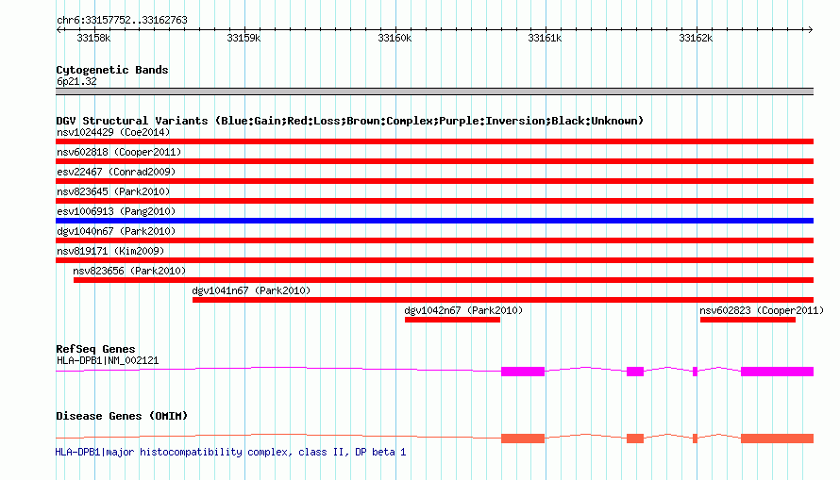Click the esv22467 (Conrad2009) red bar
The width and height of the screenshot is (840, 480).
click(x=434, y=181)
